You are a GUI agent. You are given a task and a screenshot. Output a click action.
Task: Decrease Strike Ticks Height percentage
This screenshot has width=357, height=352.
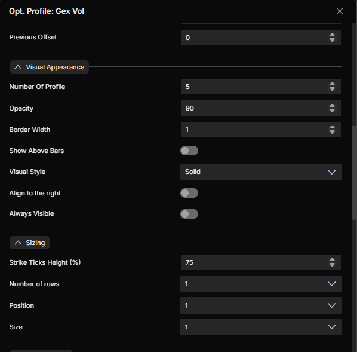pos(332,265)
